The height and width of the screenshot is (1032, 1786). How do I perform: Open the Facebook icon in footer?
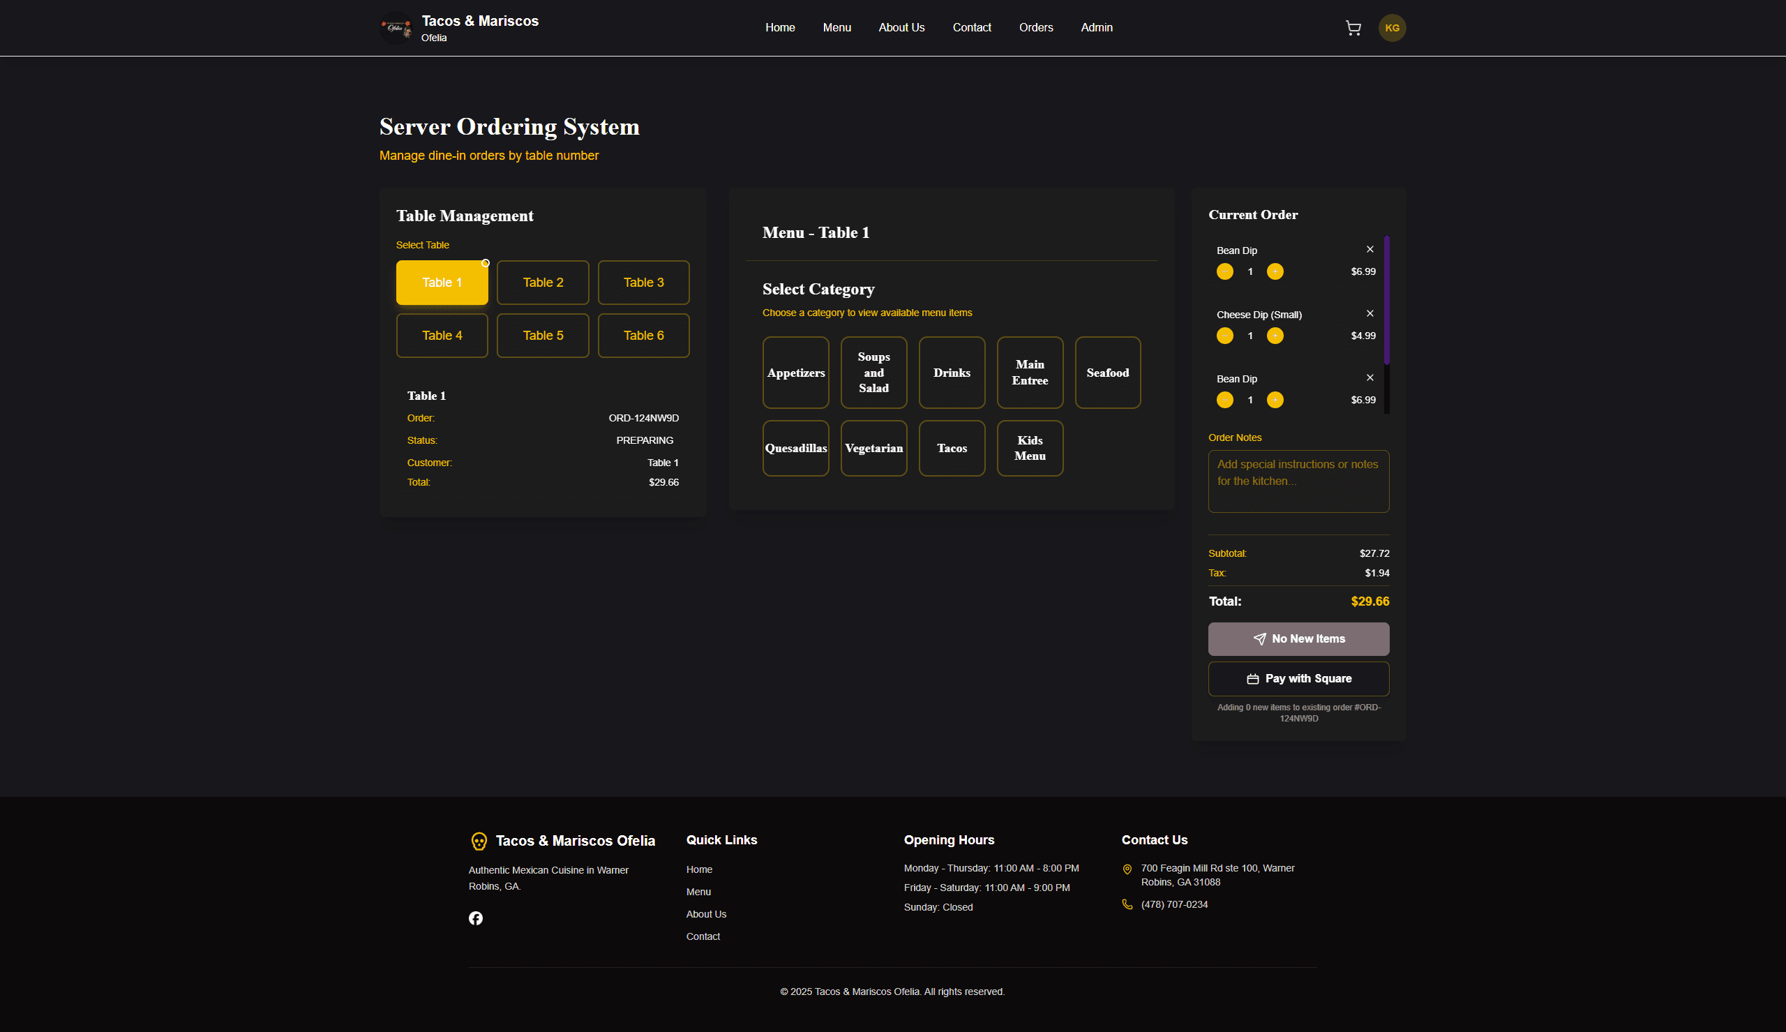pyautogui.click(x=475, y=918)
